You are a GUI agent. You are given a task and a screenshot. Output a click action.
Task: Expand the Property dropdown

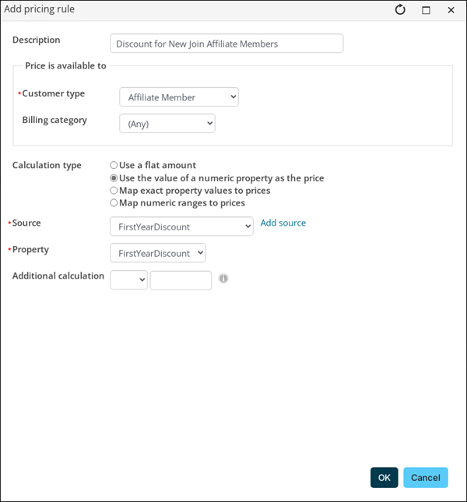[x=157, y=253]
